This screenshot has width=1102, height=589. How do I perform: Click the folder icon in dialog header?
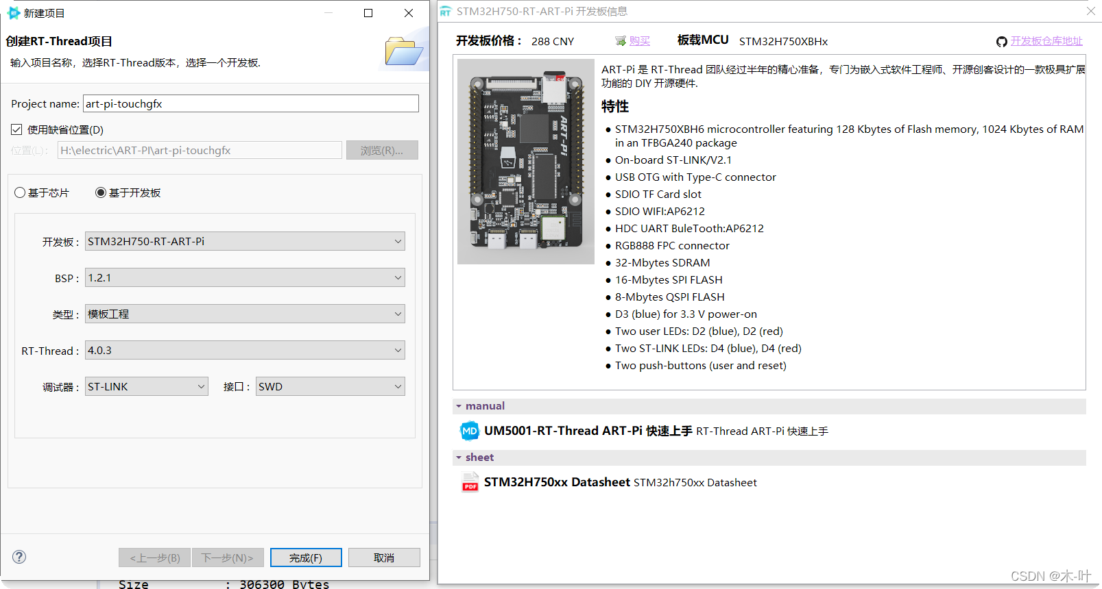tap(403, 51)
